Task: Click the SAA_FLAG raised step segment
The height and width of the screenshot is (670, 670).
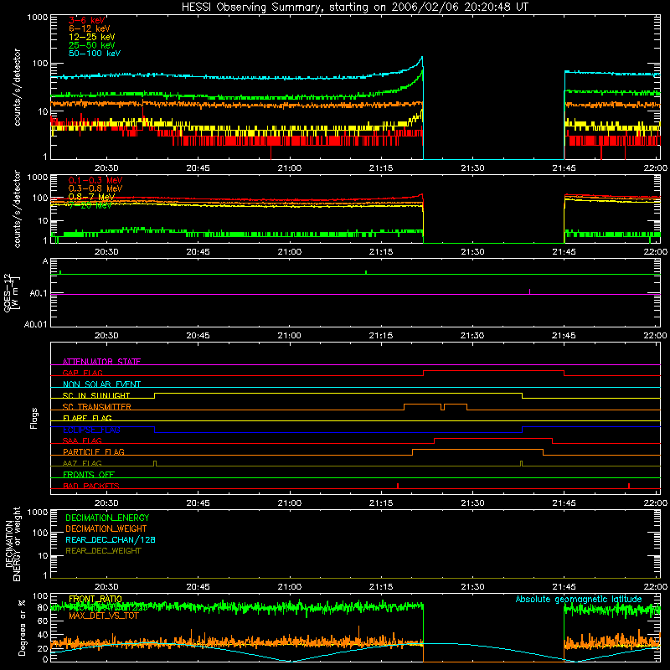Action: click(x=493, y=438)
